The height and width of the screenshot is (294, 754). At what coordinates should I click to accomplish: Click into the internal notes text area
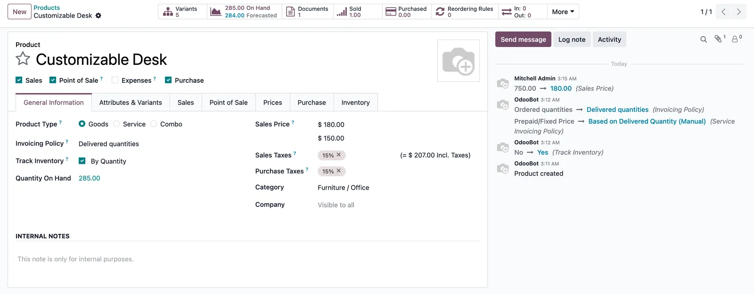click(x=247, y=259)
